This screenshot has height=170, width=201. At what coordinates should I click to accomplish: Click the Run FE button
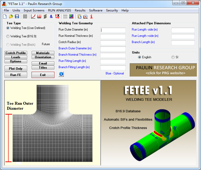coord(16,75)
